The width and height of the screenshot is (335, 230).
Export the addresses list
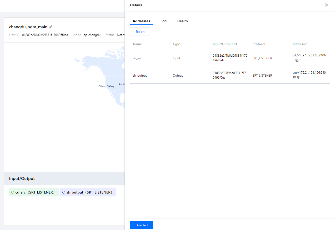point(140,32)
